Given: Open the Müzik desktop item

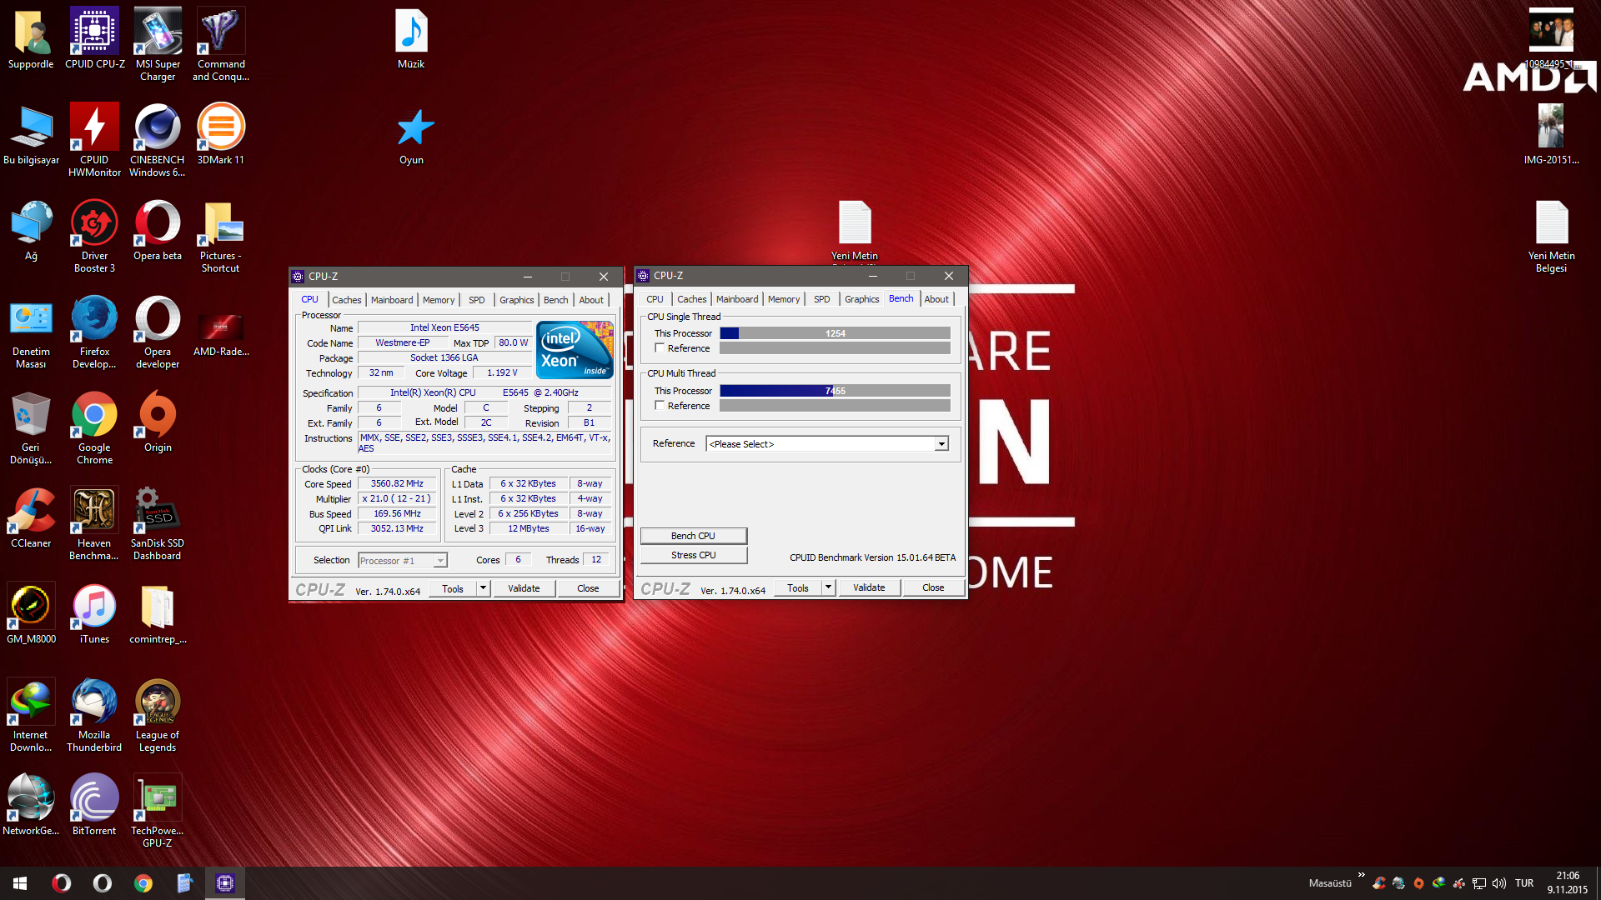Looking at the screenshot, I should (411, 38).
